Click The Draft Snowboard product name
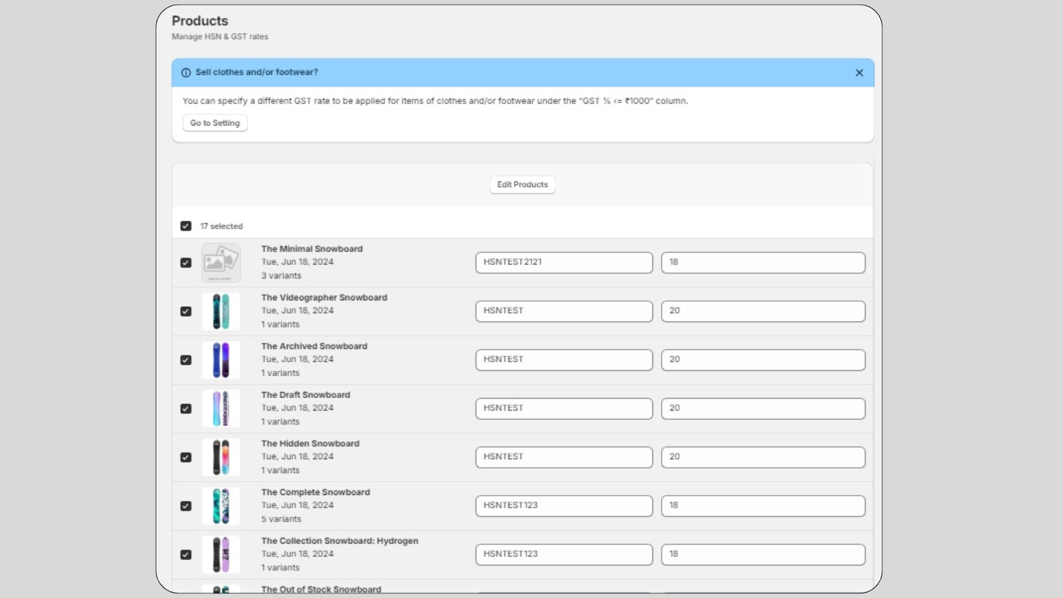 click(x=306, y=395)
